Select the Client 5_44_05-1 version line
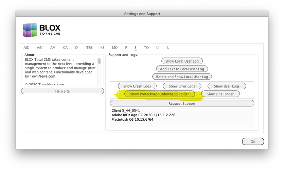Image resolution: width=284 pixels, height=170 pixels. [126, 111]
